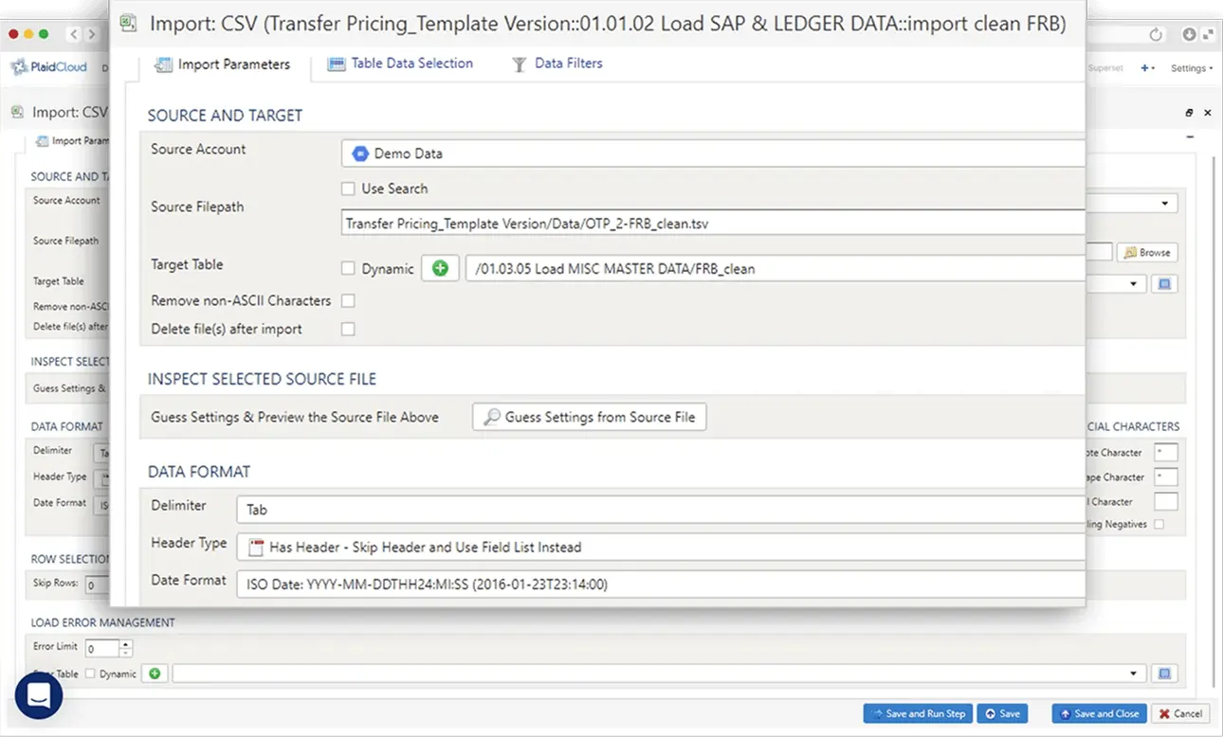Open the Header Type dropdown
Image resolution: width=1223 pixels, height=737 pixels.
click(661, 547)
